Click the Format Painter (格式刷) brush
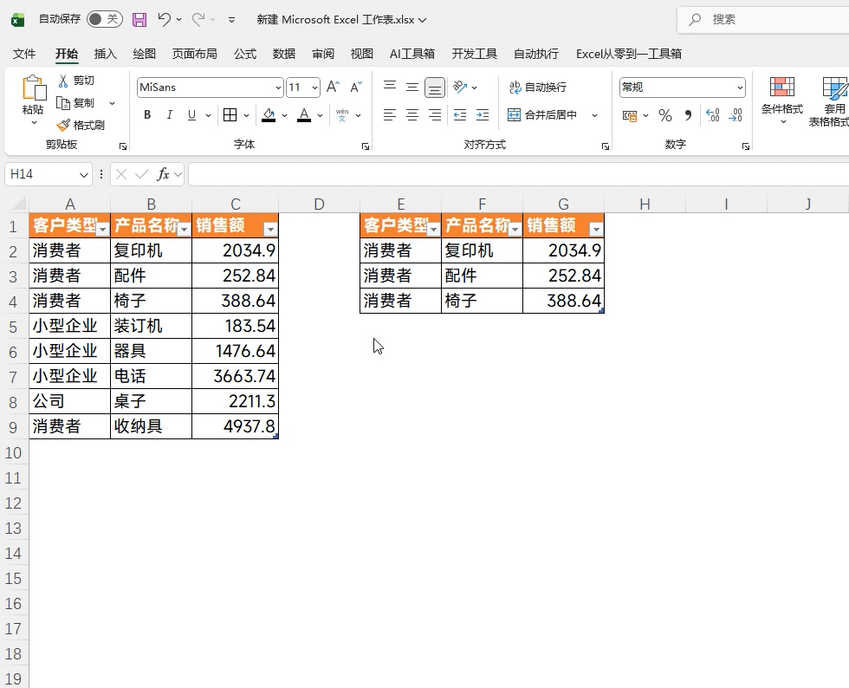Screen dimensions: 849x688 (x=63, y=125)
